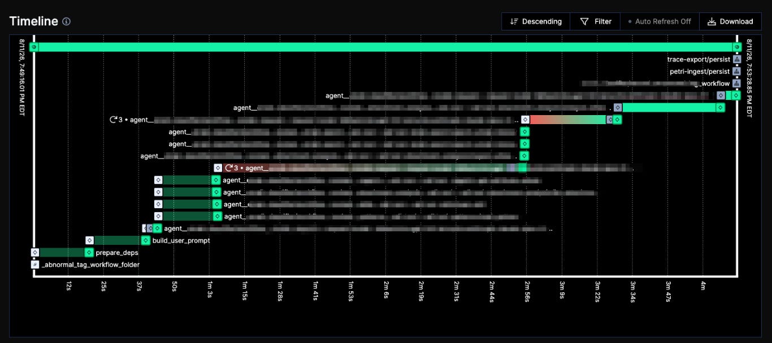Screen dimensions: 772x343
Task: Toggle Auto Refresh Off
Action: pos(660,21)
